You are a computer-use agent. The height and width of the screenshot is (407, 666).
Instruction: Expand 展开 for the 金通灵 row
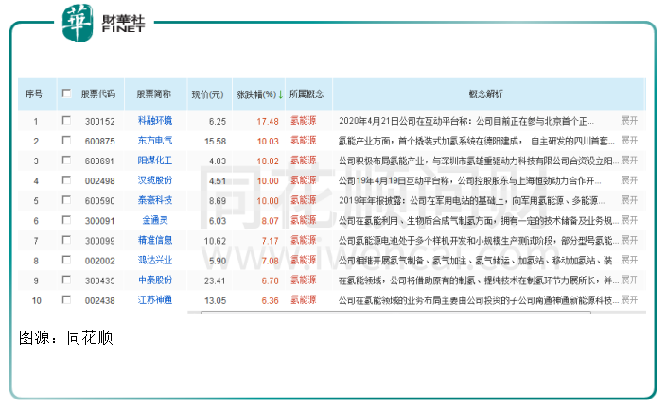click(x=629, y=220)
